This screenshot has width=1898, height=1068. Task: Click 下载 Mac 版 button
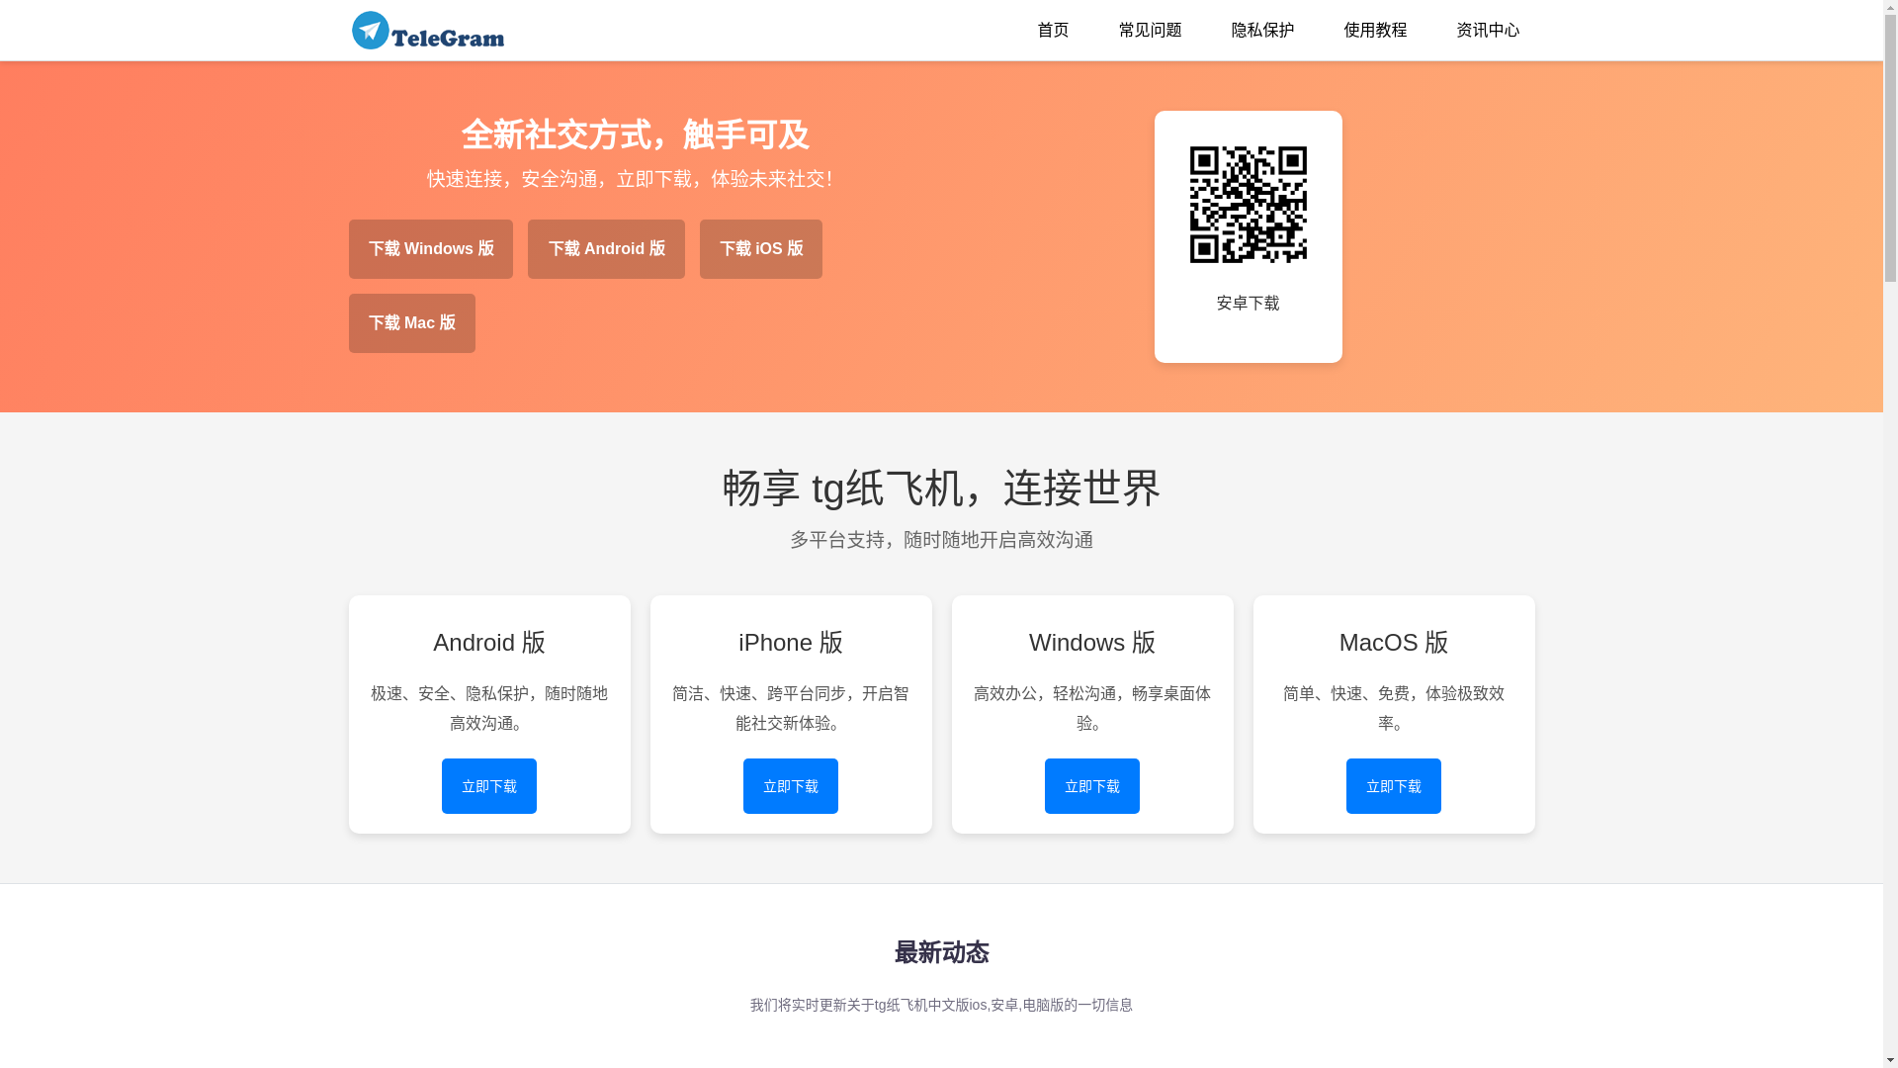point(412,323)
